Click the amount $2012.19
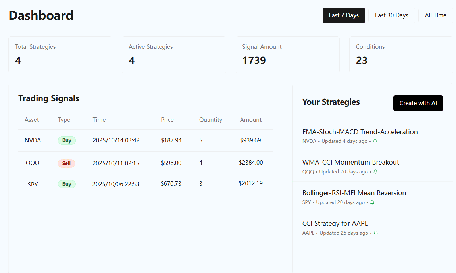Viewport: 456px width, 273px height. pyautogui.click(x=250, y=183)
